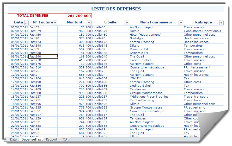Image resolution: width=232 pixels, height=146 pixels.
Task: Select Au Nom d'agent in the Fact331 row
Action: click(156, 122)
